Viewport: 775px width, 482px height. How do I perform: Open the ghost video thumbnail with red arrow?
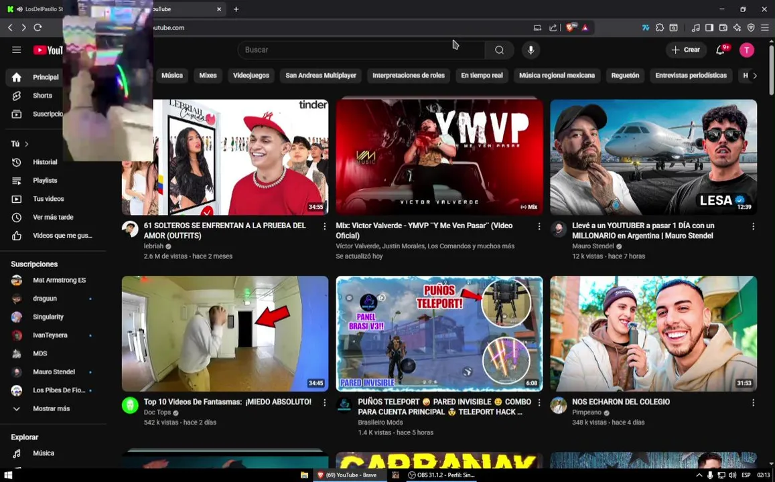tap(225, 334)
